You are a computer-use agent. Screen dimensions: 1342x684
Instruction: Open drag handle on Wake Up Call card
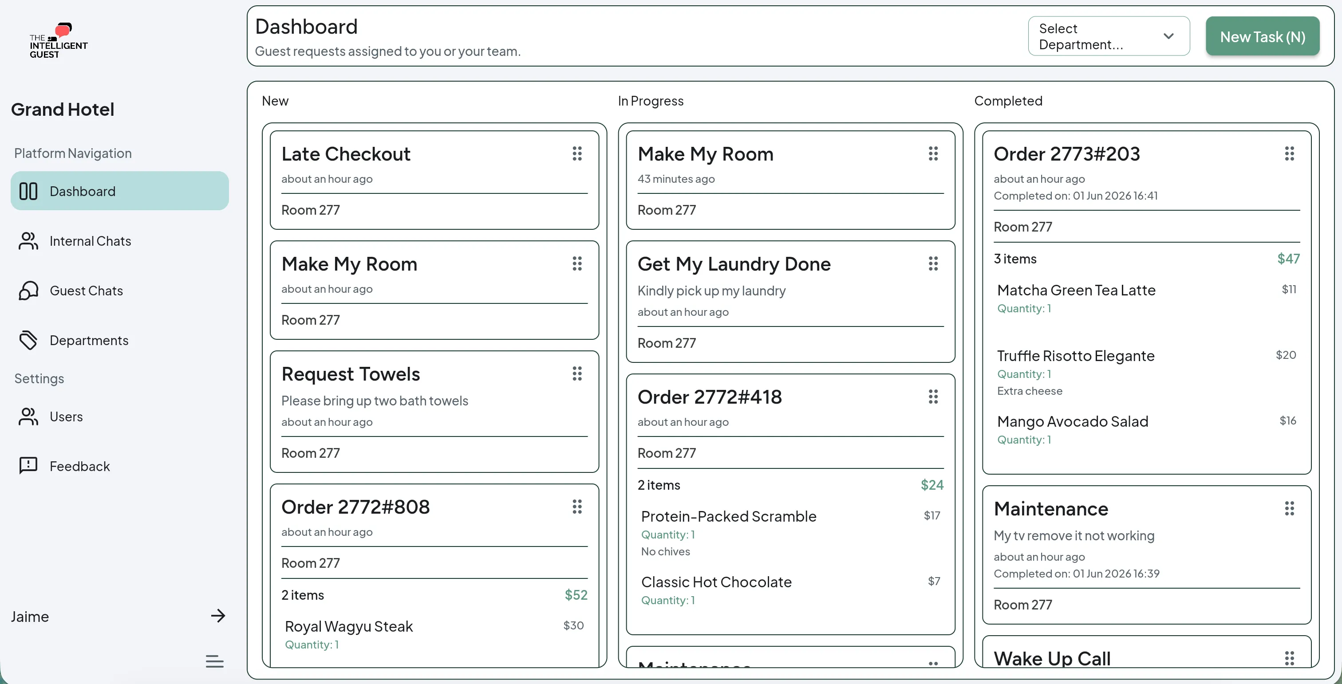point(1289,658)
